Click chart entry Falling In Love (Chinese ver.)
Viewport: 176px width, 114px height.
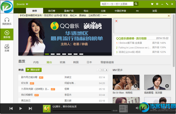[135, 48]
